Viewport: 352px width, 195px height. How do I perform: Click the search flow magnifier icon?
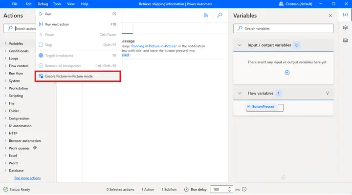click(220, 15)
